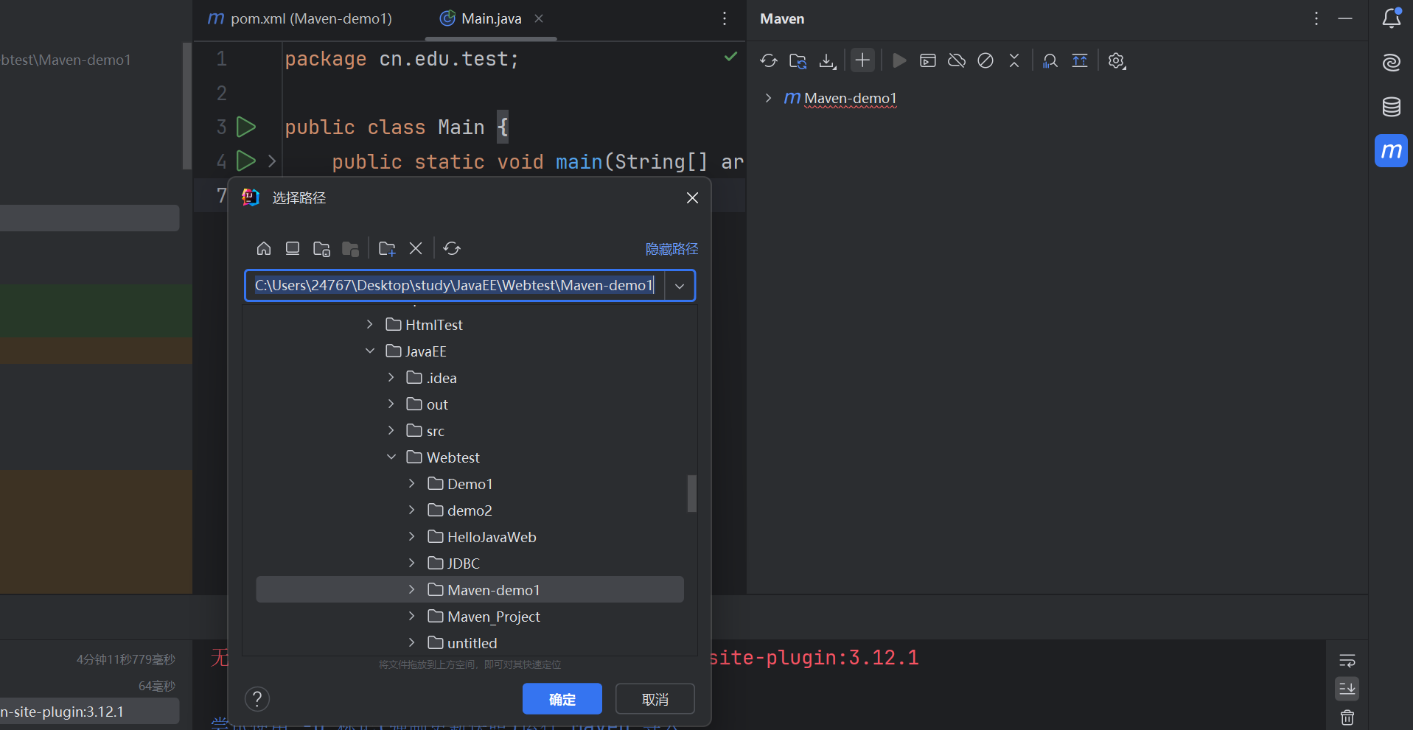Switch to pom.xml (Maven-demo1) tab

point(301,18)
